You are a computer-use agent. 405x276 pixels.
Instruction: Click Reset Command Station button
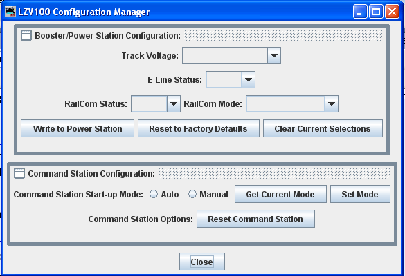tap(255, 219)
